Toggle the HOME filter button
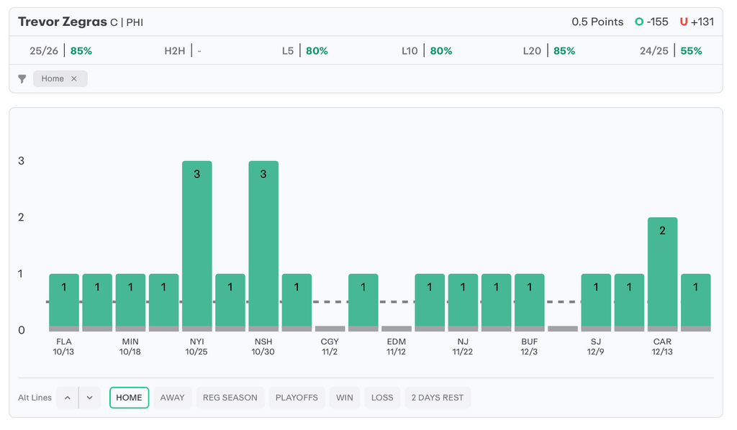The image size is (737, 430). 130,398
